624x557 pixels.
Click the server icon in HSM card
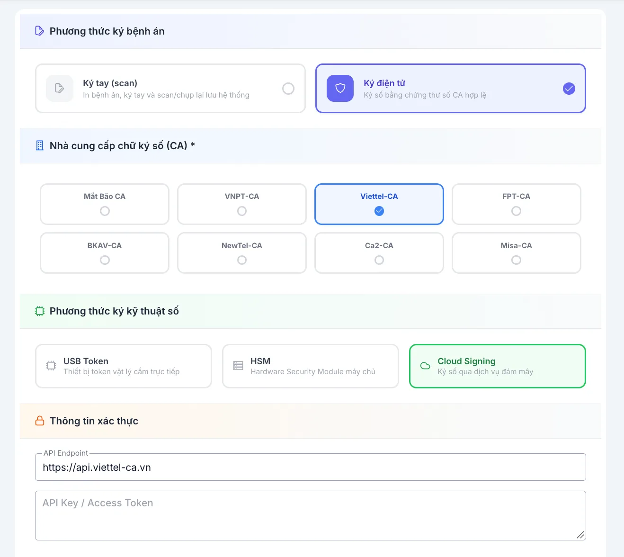[238, 366]
